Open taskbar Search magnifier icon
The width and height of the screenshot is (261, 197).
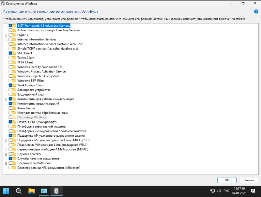click(x=19, y=191)
